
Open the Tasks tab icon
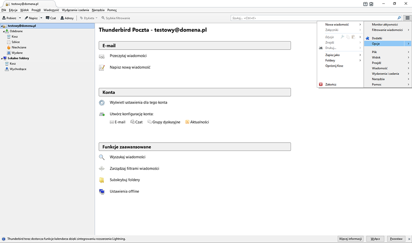click(x=371, y=4)
